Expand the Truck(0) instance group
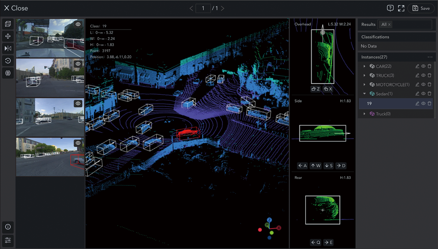The width and height of the screenshot is (438, 249). (364, 114)
